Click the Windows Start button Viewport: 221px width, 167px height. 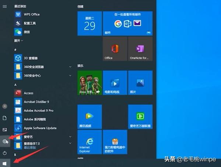[5, 163]
